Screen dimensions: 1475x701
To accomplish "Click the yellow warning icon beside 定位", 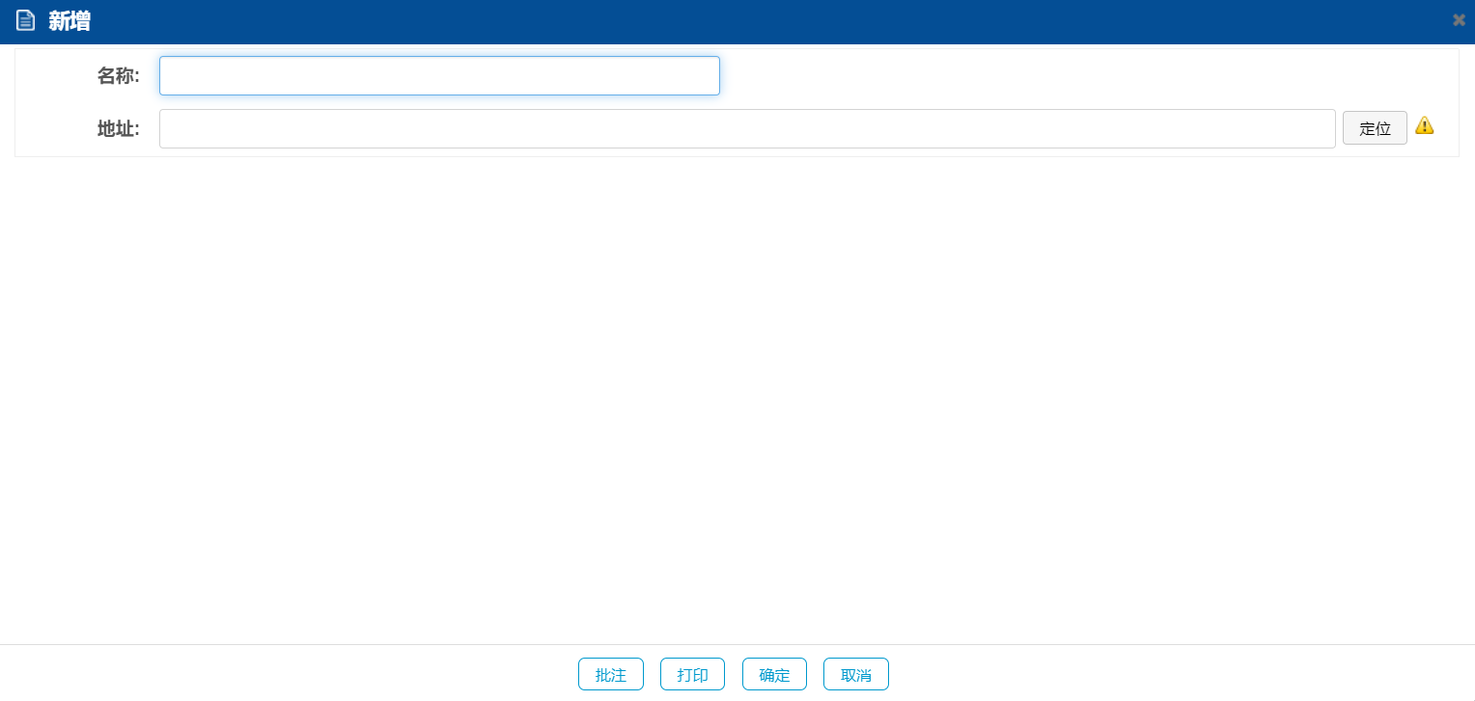I will (x=1424, y=125).
